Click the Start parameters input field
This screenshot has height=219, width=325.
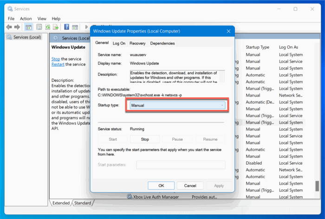point(181,165)
